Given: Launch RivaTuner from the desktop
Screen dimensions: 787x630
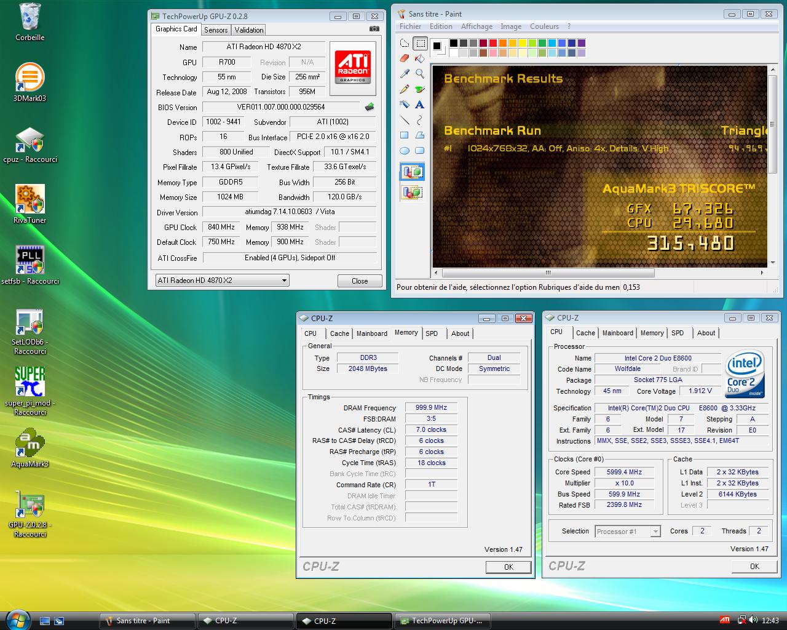Looking at the screenshot, I should pyautogui.click(x=30, y=204).
